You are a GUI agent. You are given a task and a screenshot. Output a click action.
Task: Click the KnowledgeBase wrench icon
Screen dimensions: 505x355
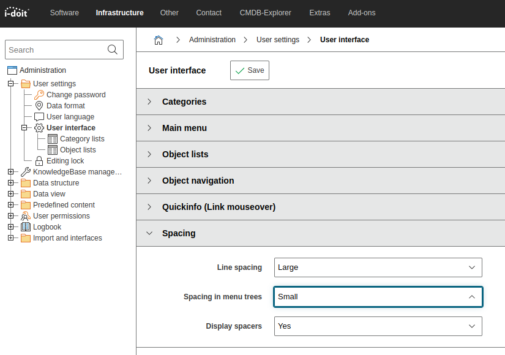(26, 172)
